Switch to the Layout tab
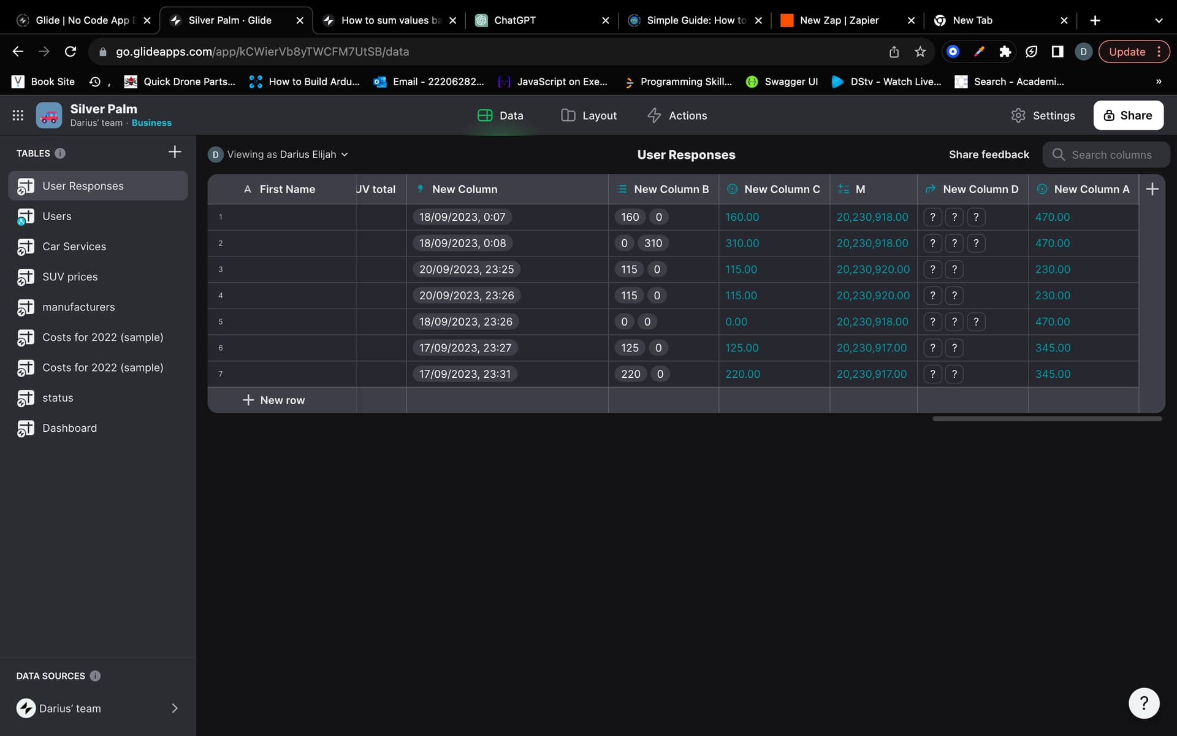 click(x=588, y=115)
